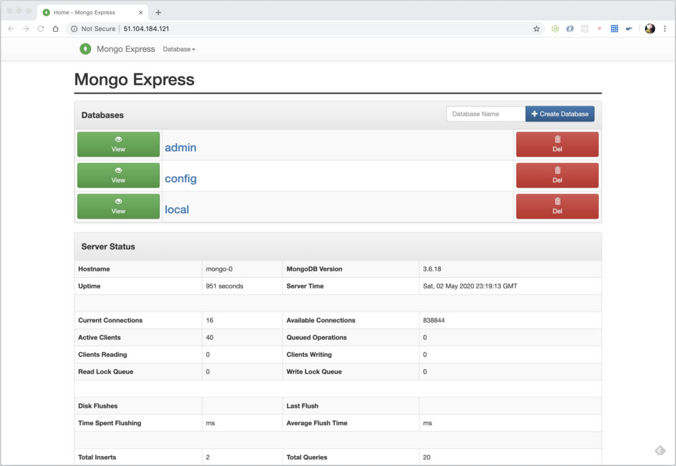Open the grey square browser extension

coord(585,29)
